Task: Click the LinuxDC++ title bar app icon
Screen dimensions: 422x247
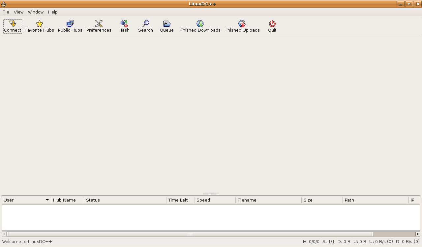Action: tap(4, 4)
